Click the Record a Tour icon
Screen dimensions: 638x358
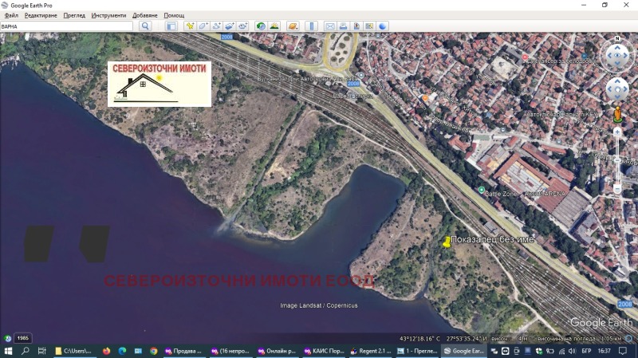243,26
